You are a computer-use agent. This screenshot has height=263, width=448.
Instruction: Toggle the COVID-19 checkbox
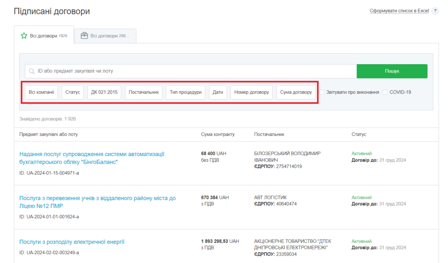pyautogui.click(x=385, y=92)
